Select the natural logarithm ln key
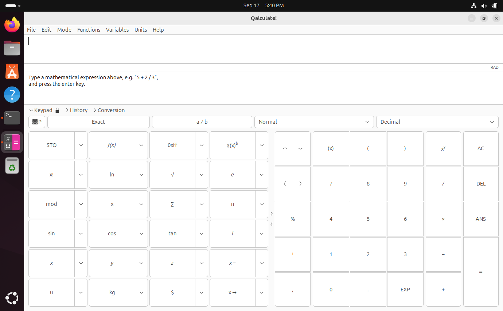The width and height of the screenshot is (503, 311). pos(112,175)
